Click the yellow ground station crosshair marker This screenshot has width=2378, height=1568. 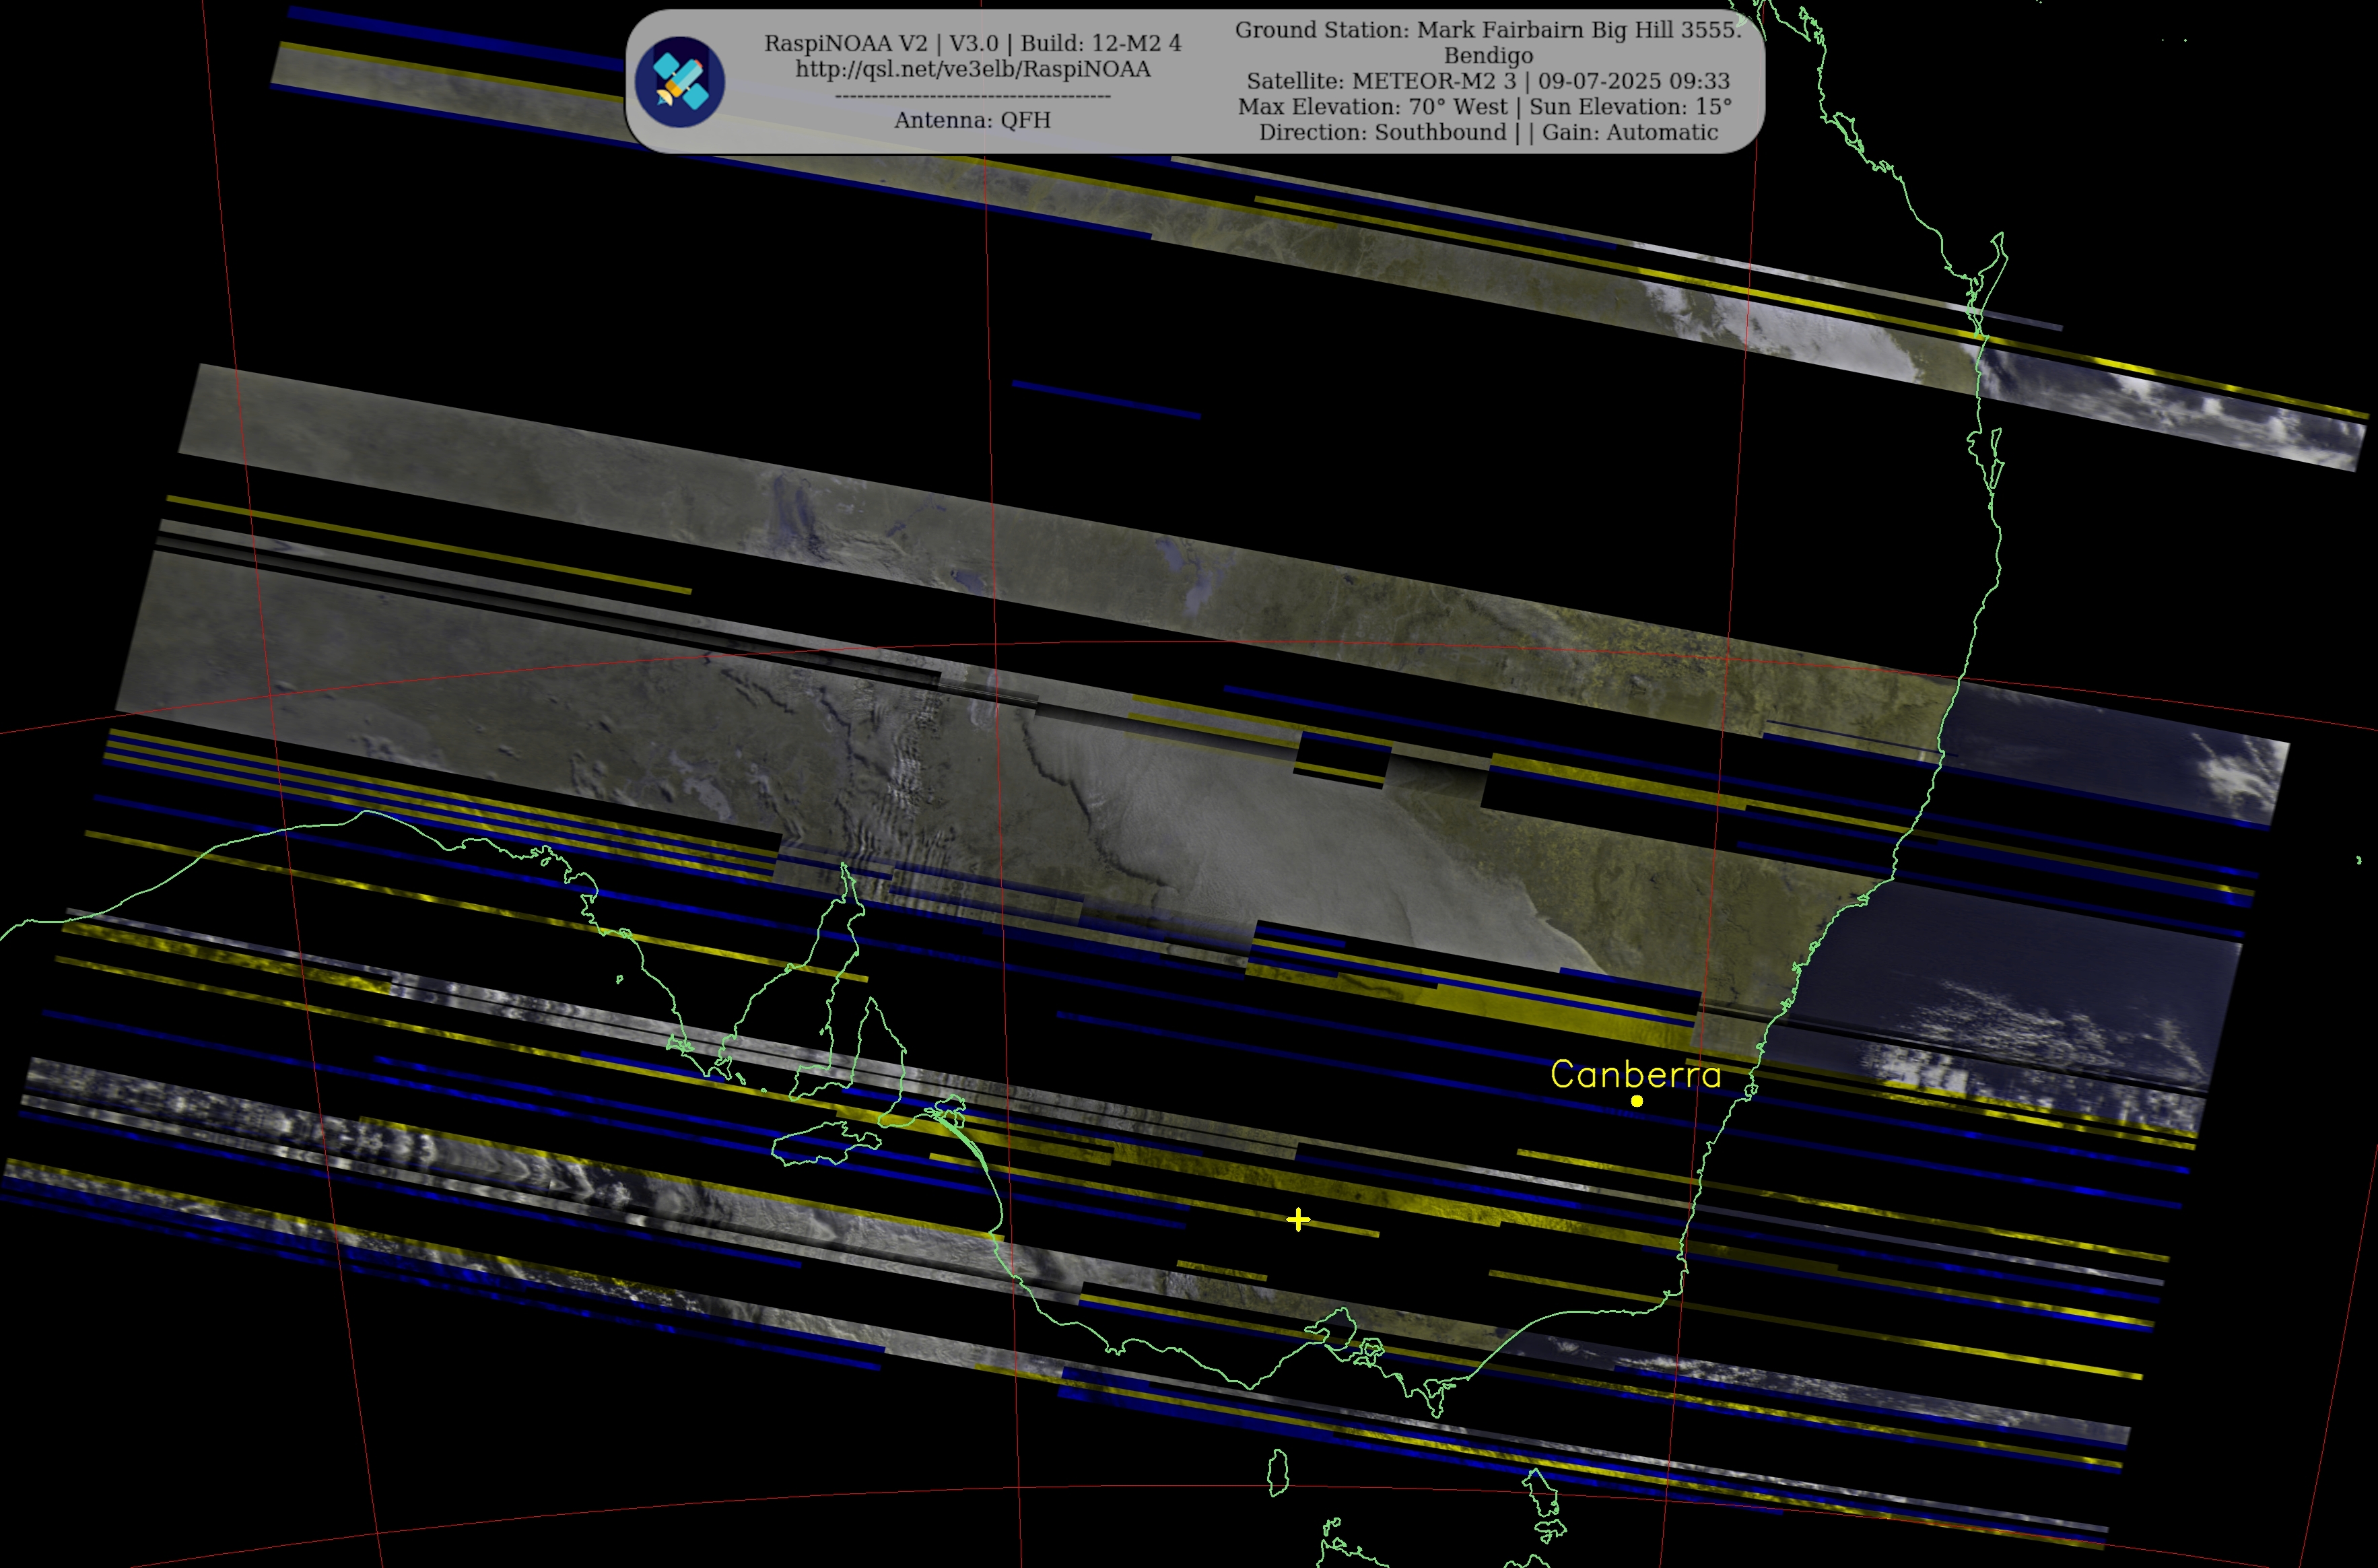point(1298,1220)
